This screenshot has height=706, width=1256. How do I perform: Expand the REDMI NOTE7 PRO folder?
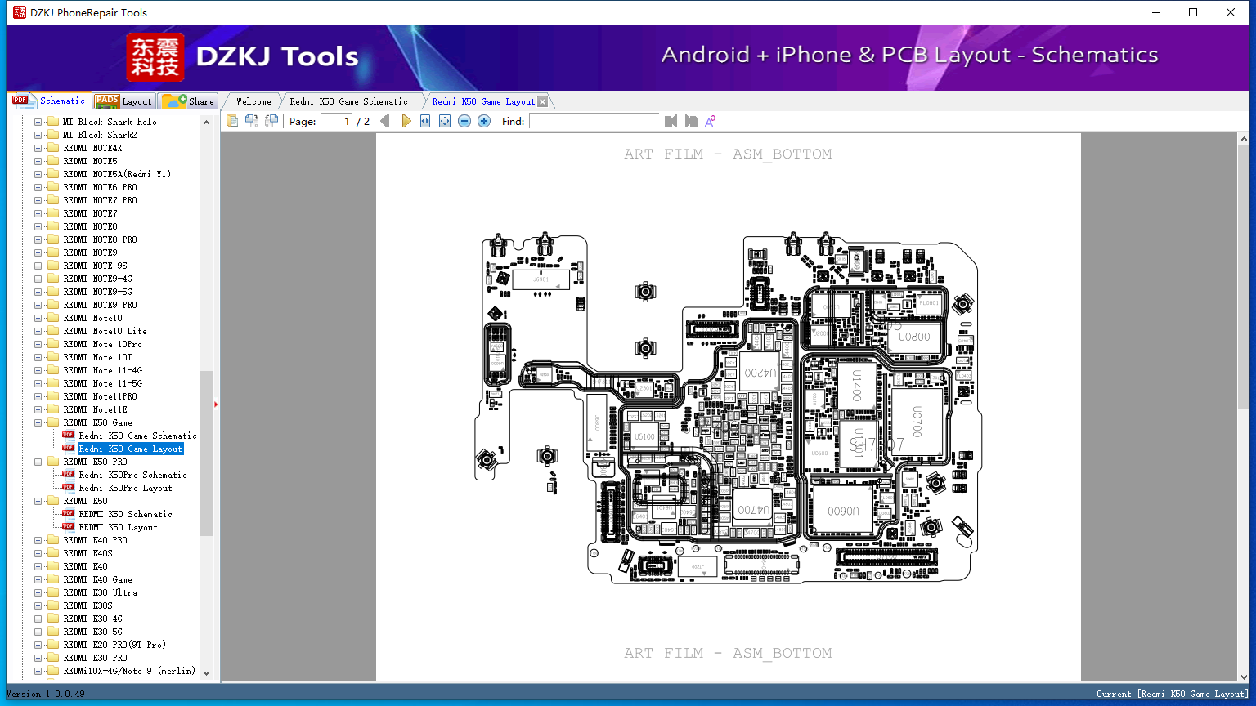tap(38, 200)
